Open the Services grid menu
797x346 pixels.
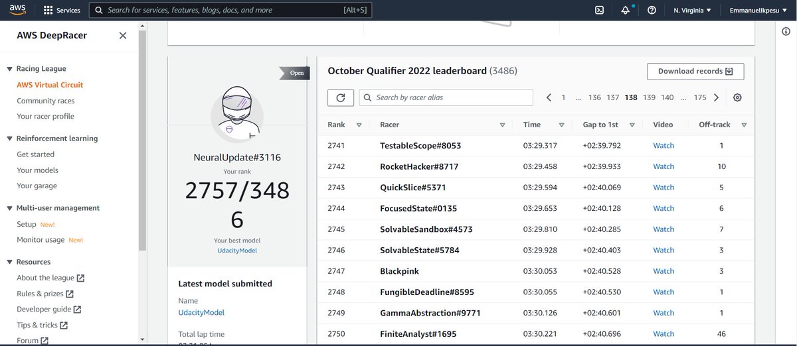click(x=61, y=11)
